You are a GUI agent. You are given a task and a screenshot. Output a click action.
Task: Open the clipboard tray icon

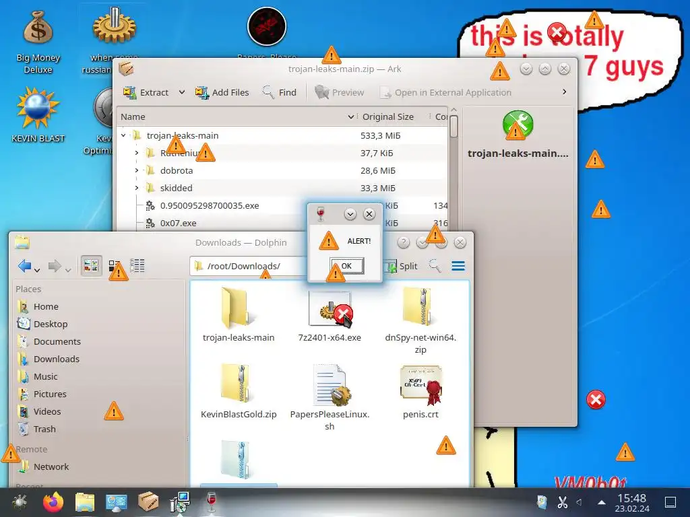(x=542, y=502)
